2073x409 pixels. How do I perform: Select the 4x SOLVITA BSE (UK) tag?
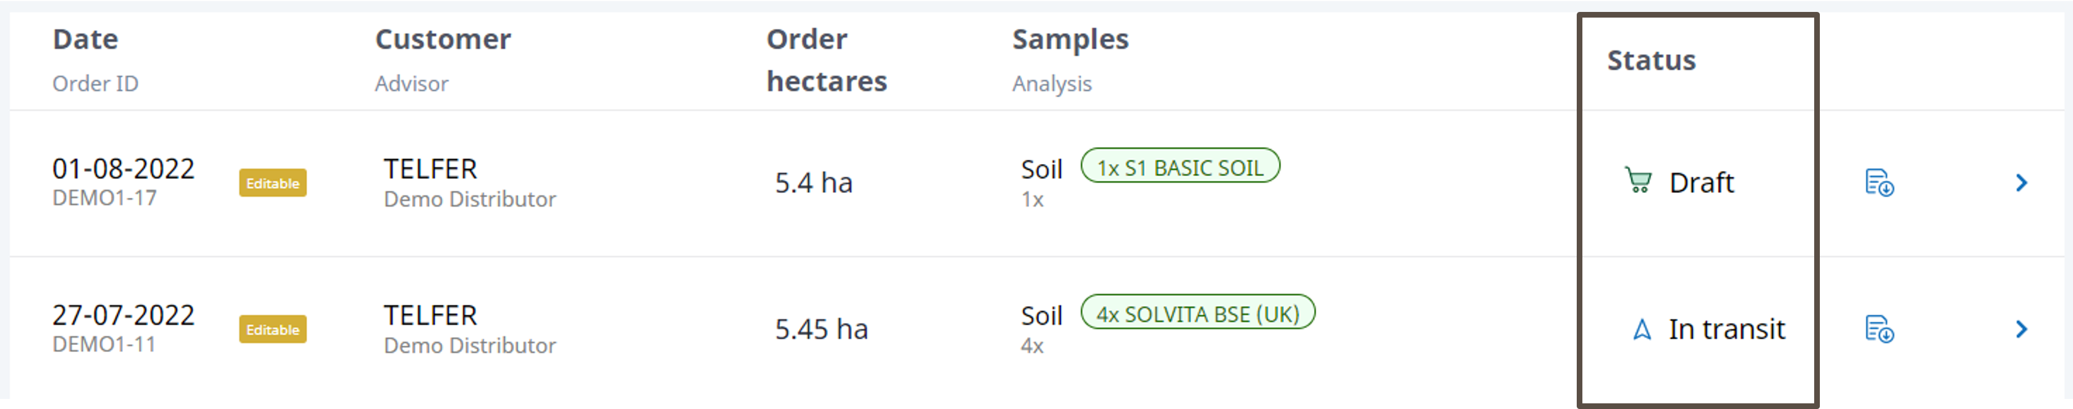[1197, 314]
